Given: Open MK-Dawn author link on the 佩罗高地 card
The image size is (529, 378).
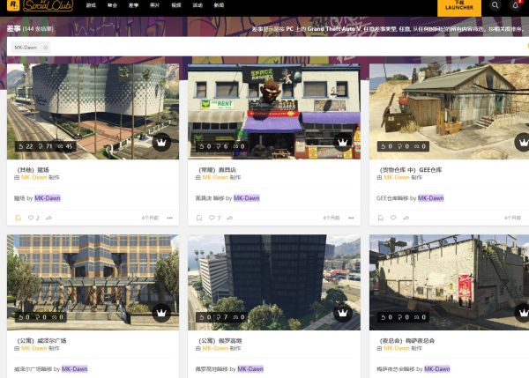Looking at the screenshot, I should pos(216,348).
